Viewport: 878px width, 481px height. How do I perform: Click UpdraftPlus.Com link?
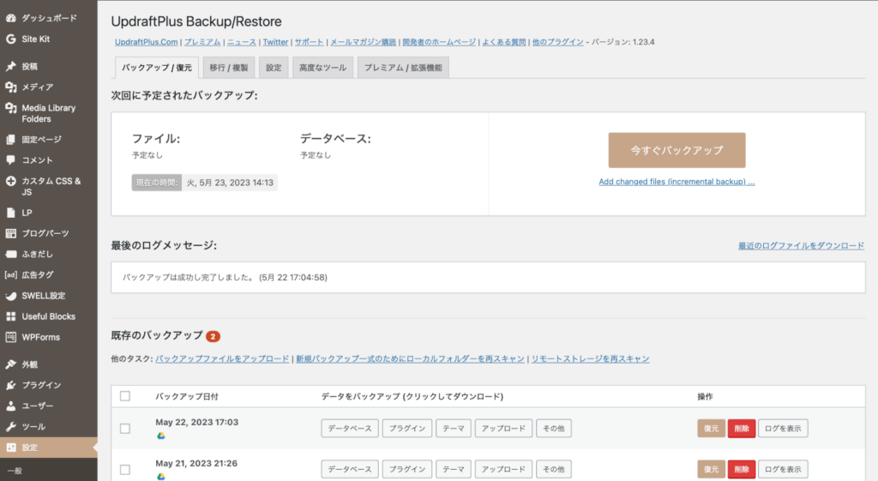(x=146, y=42)
